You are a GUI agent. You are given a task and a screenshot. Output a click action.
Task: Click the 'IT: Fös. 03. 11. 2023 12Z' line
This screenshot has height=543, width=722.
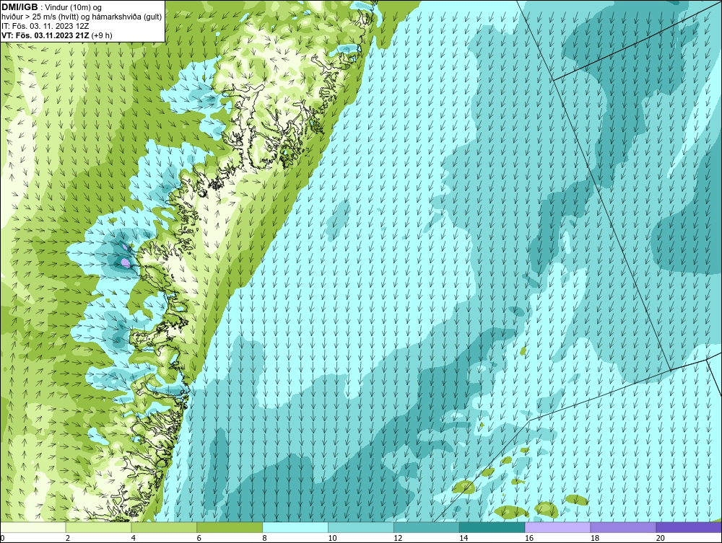(45, 26)
